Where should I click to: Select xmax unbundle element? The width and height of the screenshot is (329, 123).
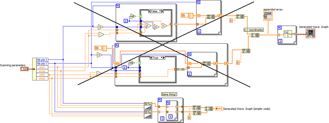pos(42,71)
